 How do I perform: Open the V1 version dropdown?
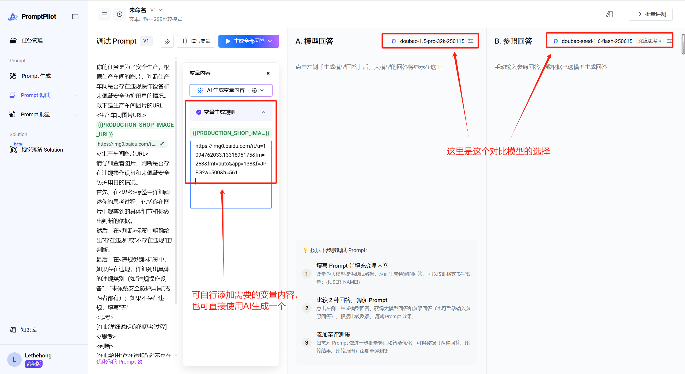coord(156,10)
